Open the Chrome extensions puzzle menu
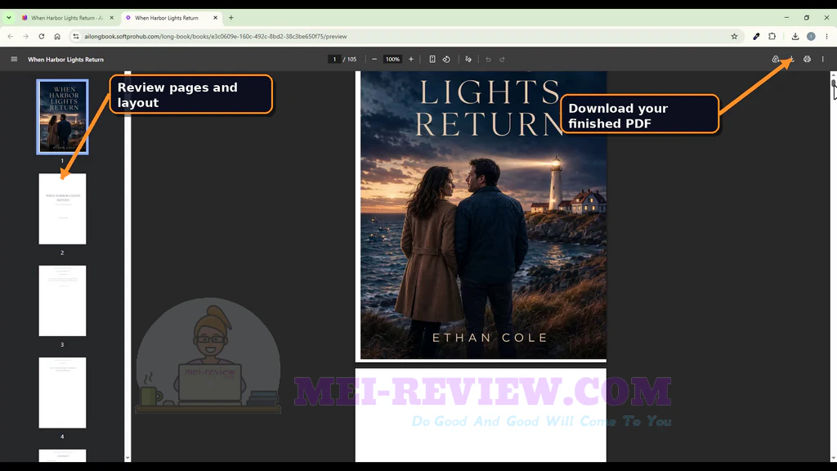This screenshot has height=471, width=837. click(772, 36)
